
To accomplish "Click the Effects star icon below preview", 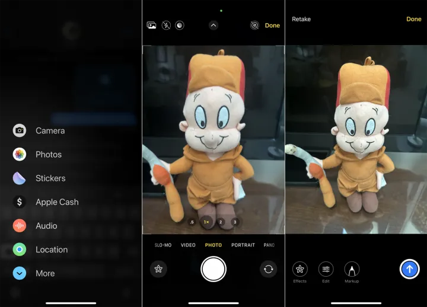I will (300, 270).
